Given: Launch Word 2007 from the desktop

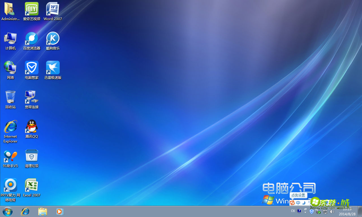Looking at the screenshot, I should click(x=53, y=9).
